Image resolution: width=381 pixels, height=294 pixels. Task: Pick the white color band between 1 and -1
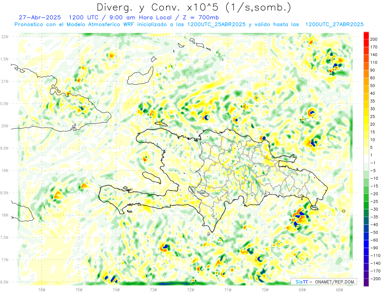coord(366,159)
